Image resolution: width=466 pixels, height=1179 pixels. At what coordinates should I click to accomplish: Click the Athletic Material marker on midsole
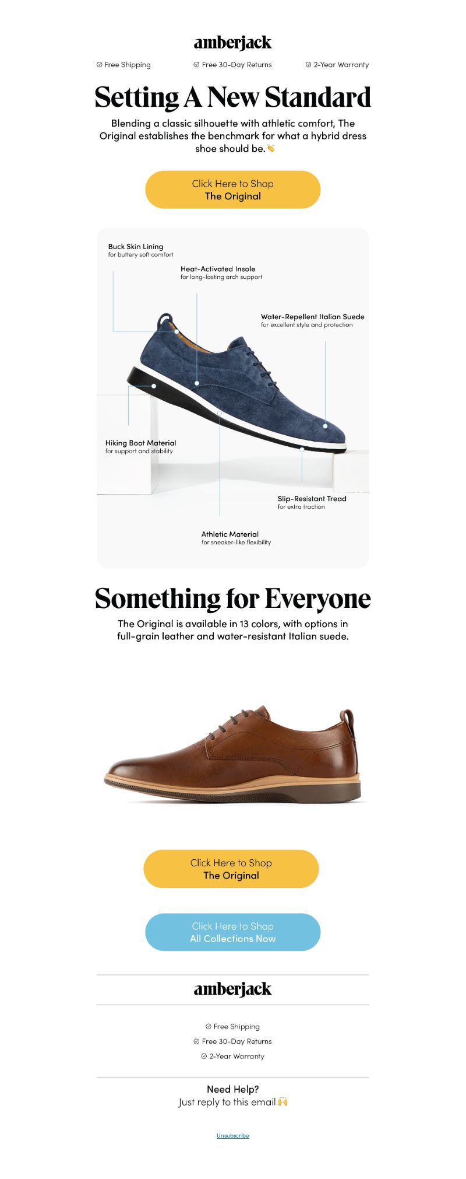(220, 412)
